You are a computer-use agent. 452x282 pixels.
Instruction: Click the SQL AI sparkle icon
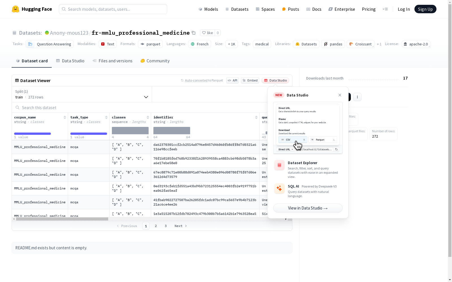click(279, 188)
